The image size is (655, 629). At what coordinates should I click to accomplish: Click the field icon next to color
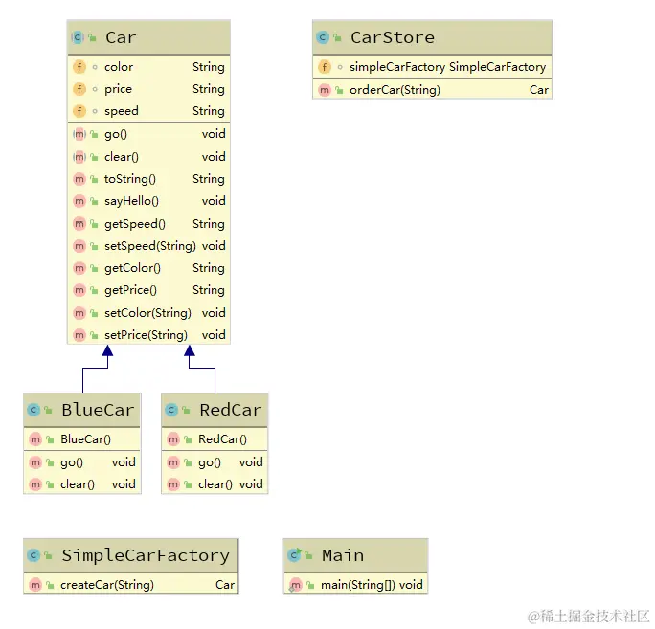coord(79,67)
